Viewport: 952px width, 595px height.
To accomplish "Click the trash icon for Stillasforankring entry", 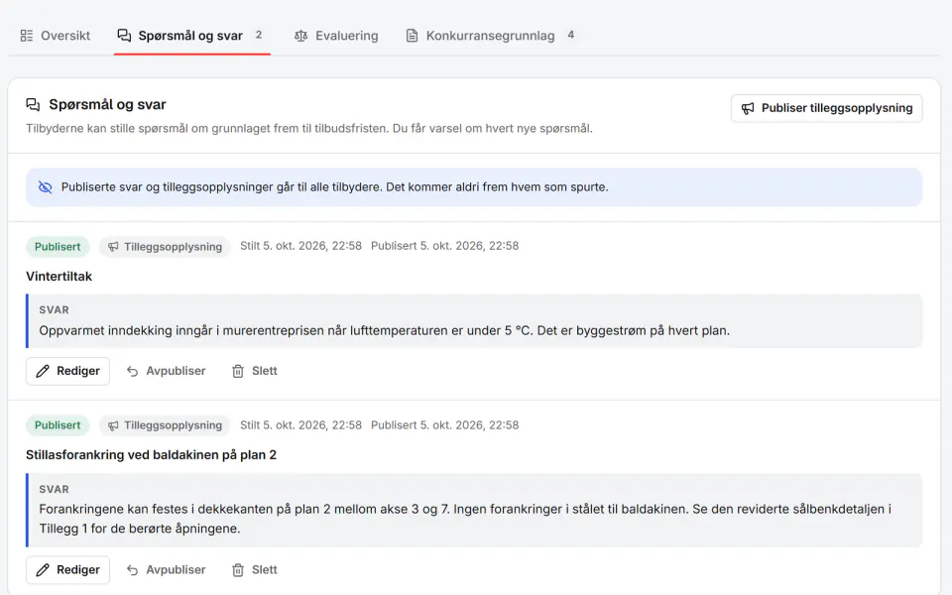I will coord(238,570).
